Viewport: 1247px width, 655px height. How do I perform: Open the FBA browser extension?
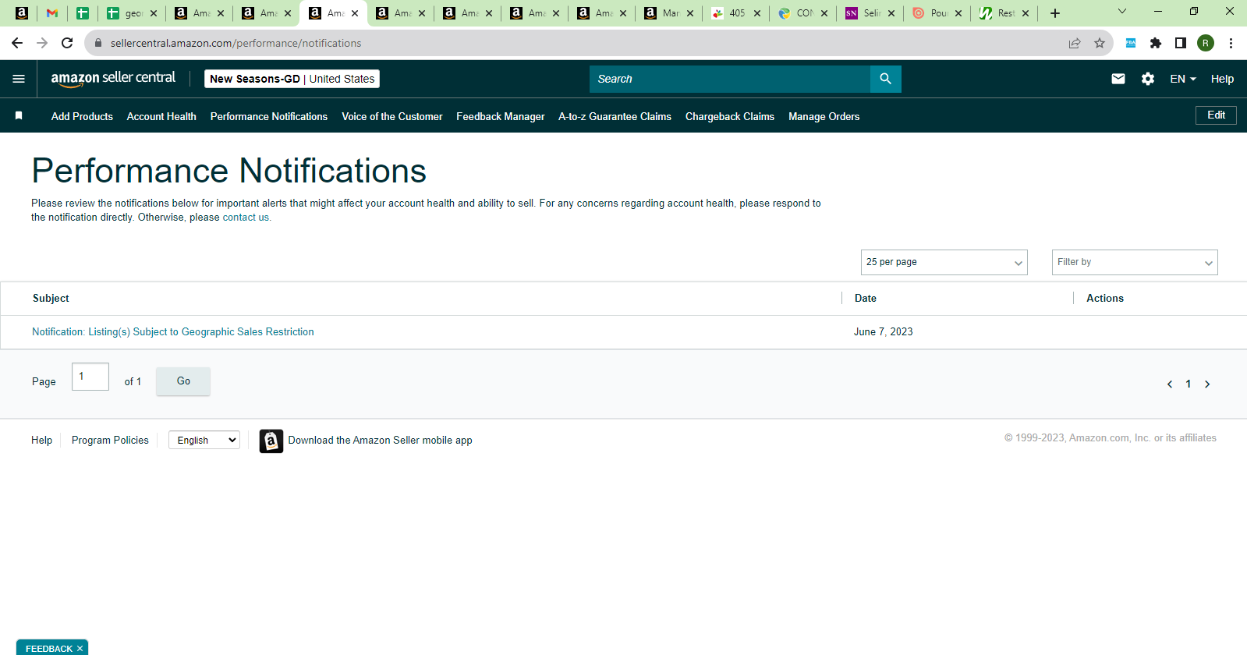[1131, 43]
